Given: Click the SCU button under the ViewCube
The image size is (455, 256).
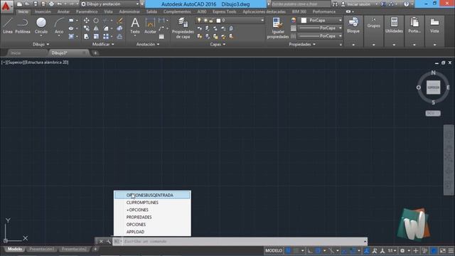Looking at the screenshot, I should coord(433,113).
